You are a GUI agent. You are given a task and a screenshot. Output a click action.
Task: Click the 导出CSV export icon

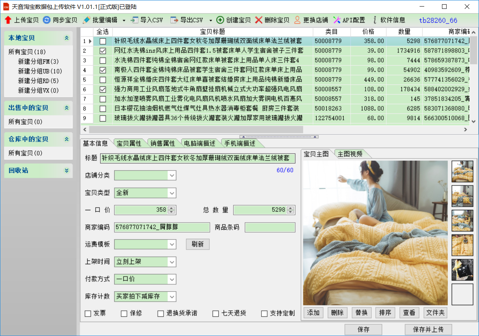174,20
